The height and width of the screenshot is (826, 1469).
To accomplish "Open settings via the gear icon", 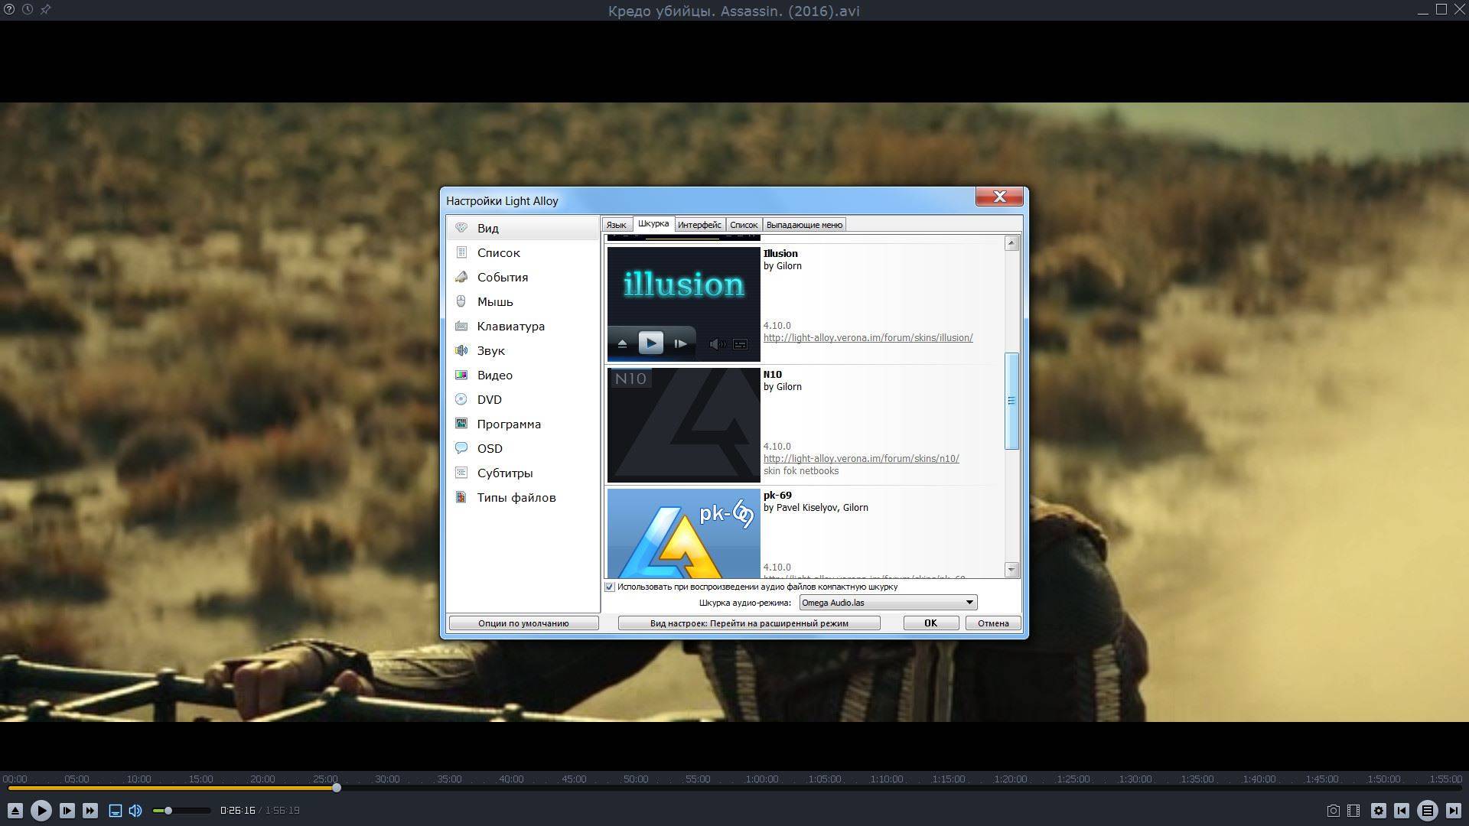I will point(1379,811).
